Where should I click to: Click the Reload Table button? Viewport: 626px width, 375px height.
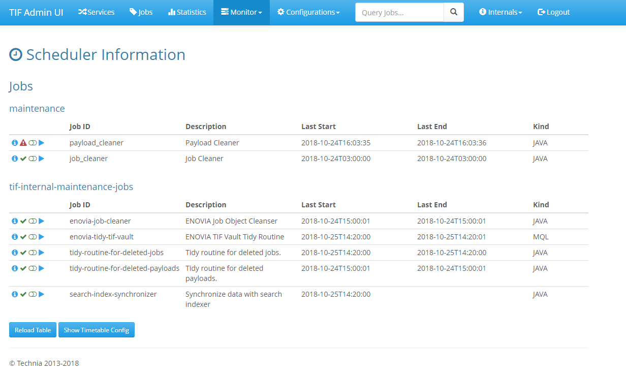click(x=33, y=330)
